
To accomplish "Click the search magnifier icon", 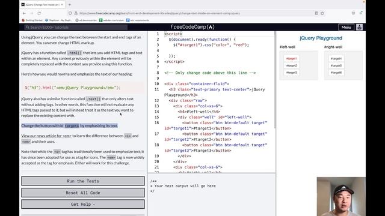I will pyautogui.click(x=28, y=27).
